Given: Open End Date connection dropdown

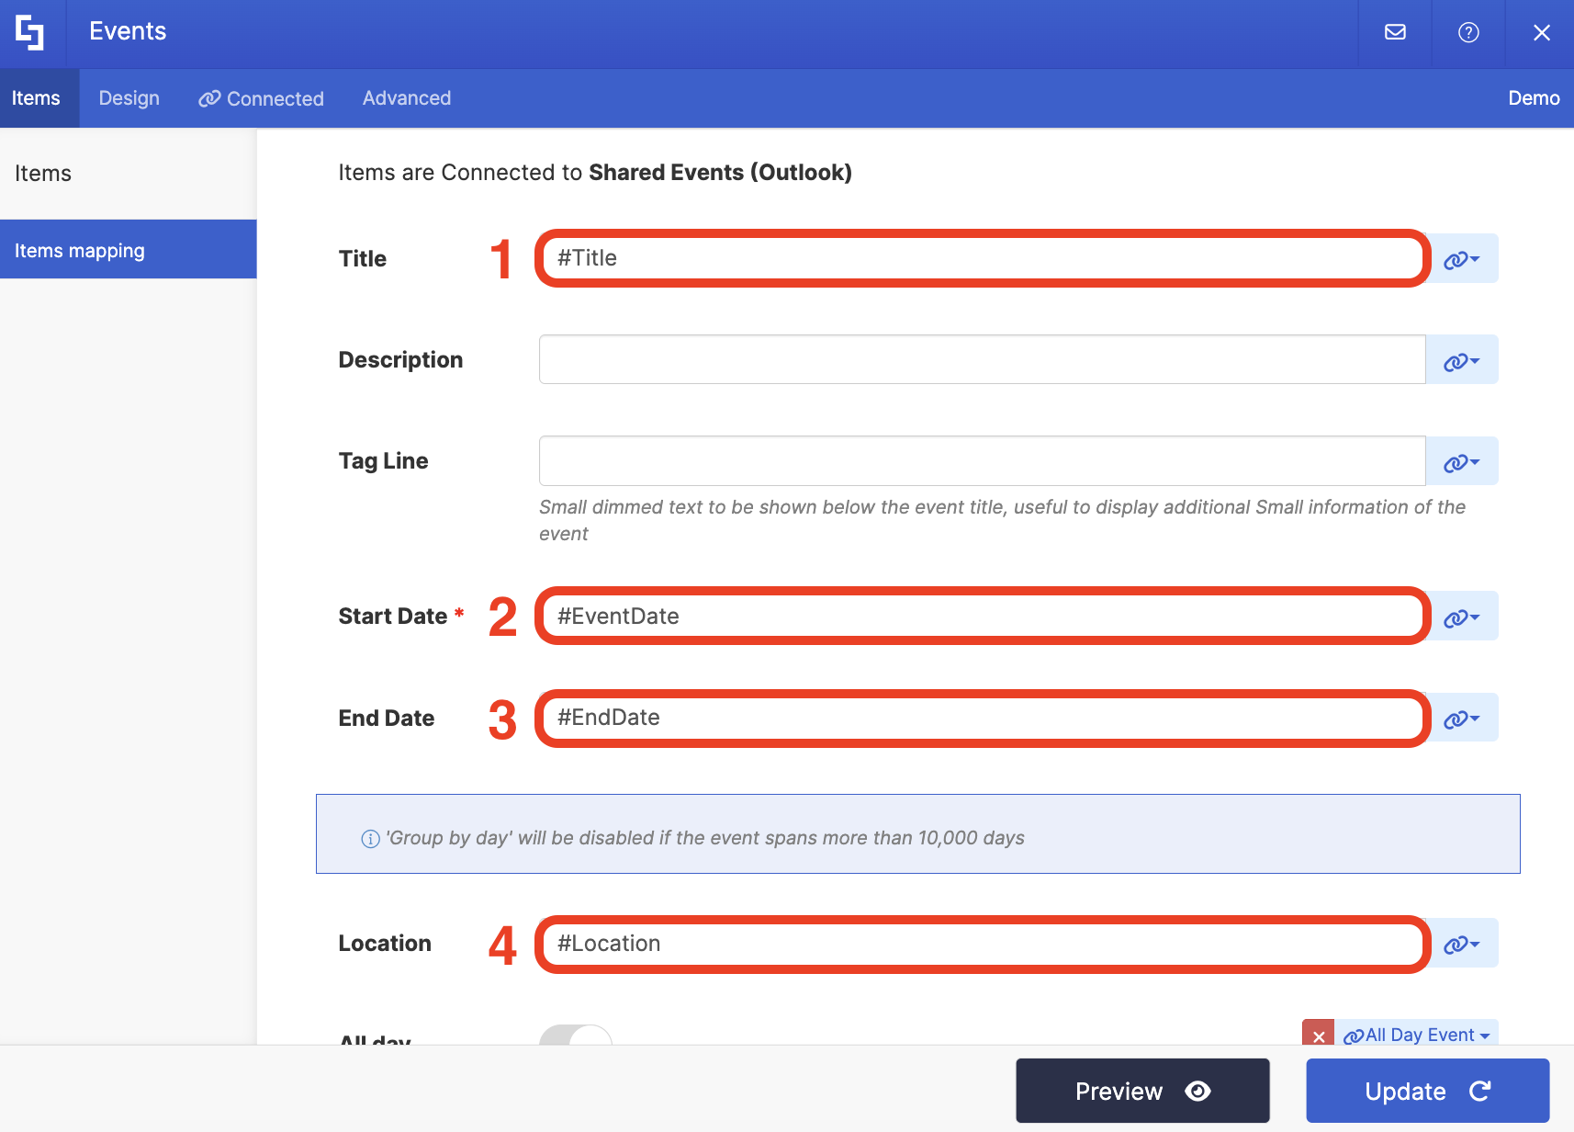Looking at the screenshot, I should pos(1462,718).
